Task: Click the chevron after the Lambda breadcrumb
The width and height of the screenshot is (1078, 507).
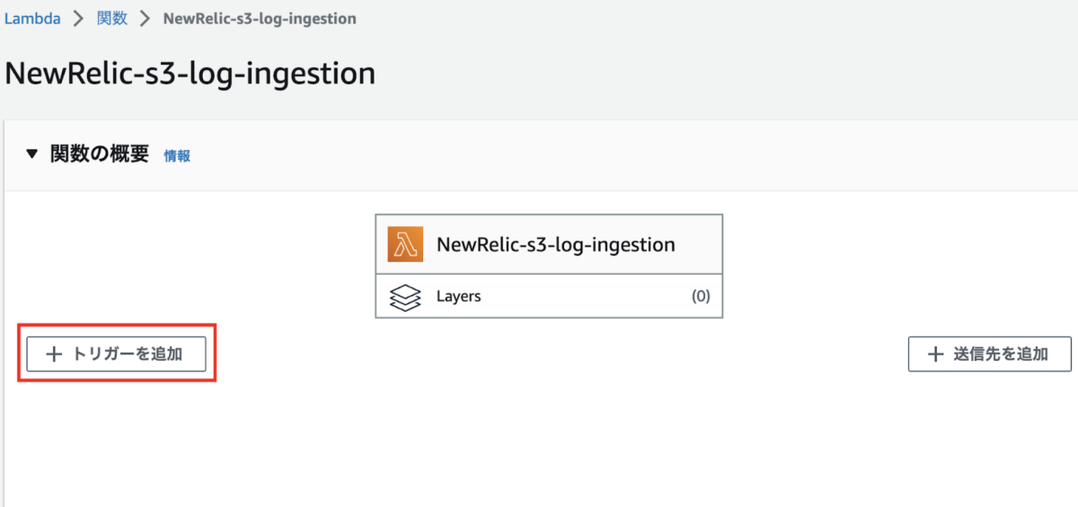Action: 79,19
